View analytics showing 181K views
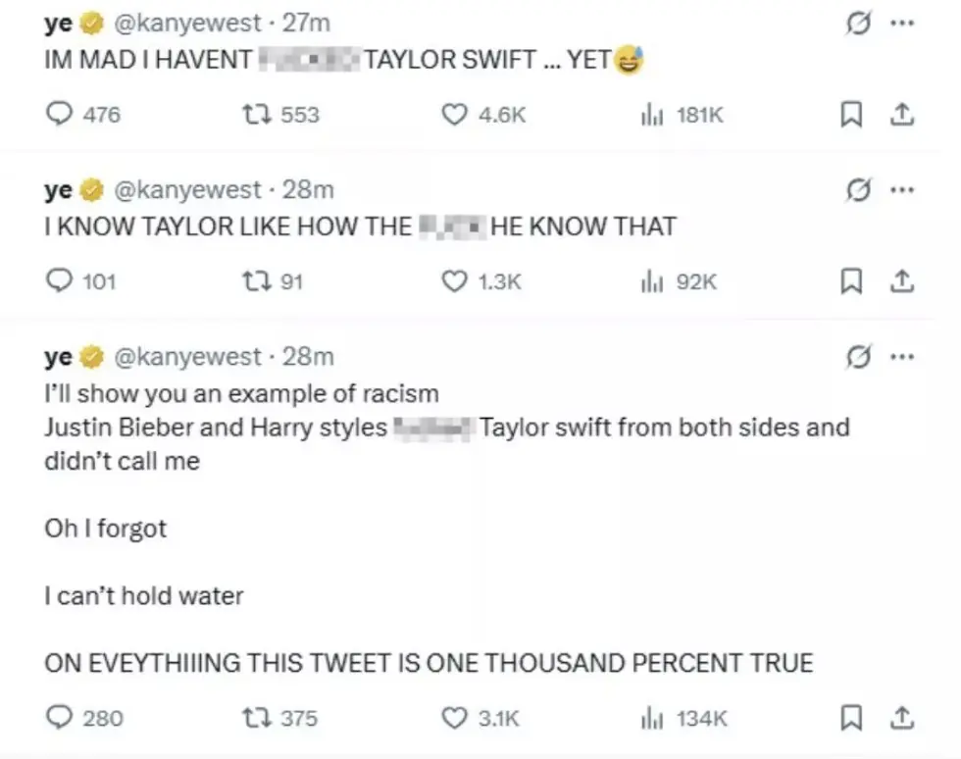This screenshot has width=961, height=759. click(652, 115)
